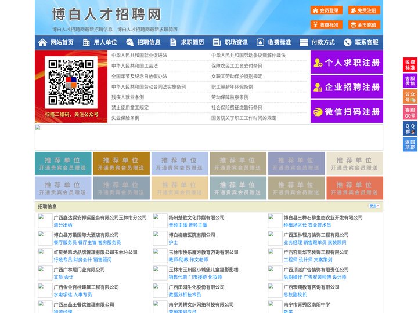This screenshot has width=418, height=313.
Task: Click the person icon in 企业招聘注册 banner
Action: [318, 87]
